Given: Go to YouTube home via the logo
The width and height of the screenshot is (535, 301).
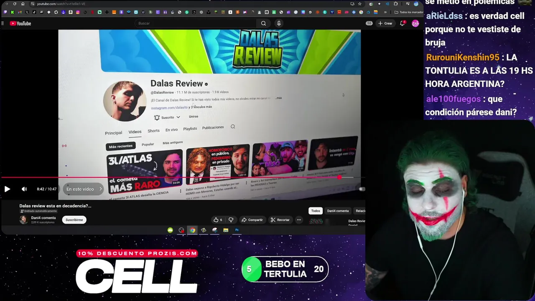Looking at the screenshot, I should click(20, 23).
